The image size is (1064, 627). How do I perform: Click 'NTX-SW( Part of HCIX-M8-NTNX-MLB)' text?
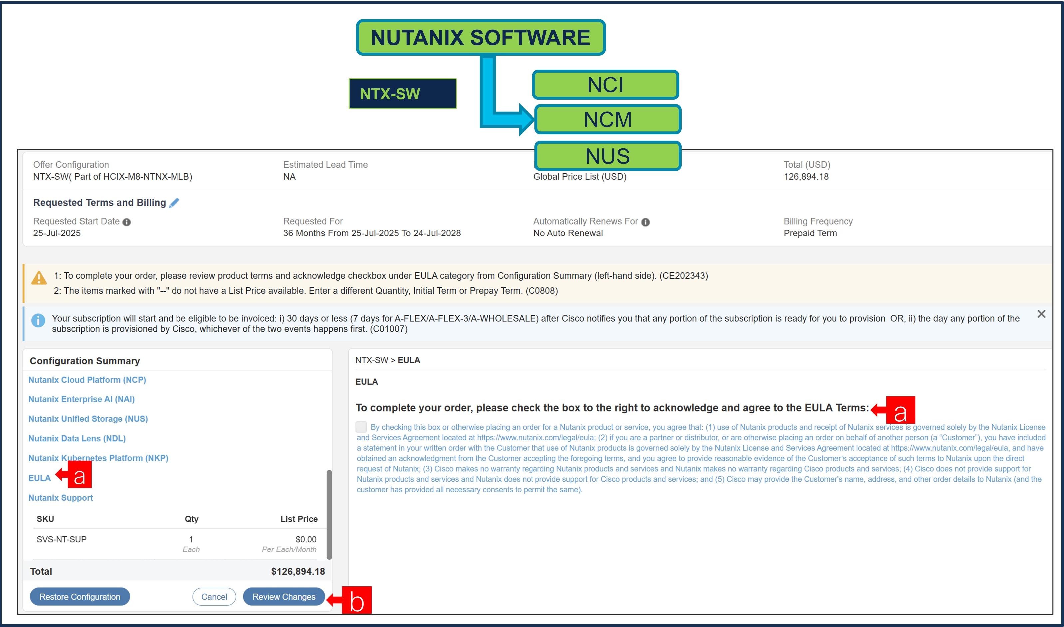tap(113, 177)
